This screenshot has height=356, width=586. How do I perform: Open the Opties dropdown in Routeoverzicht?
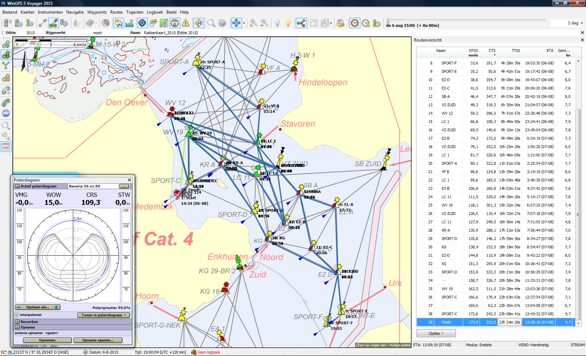click(x=436, y=333)
